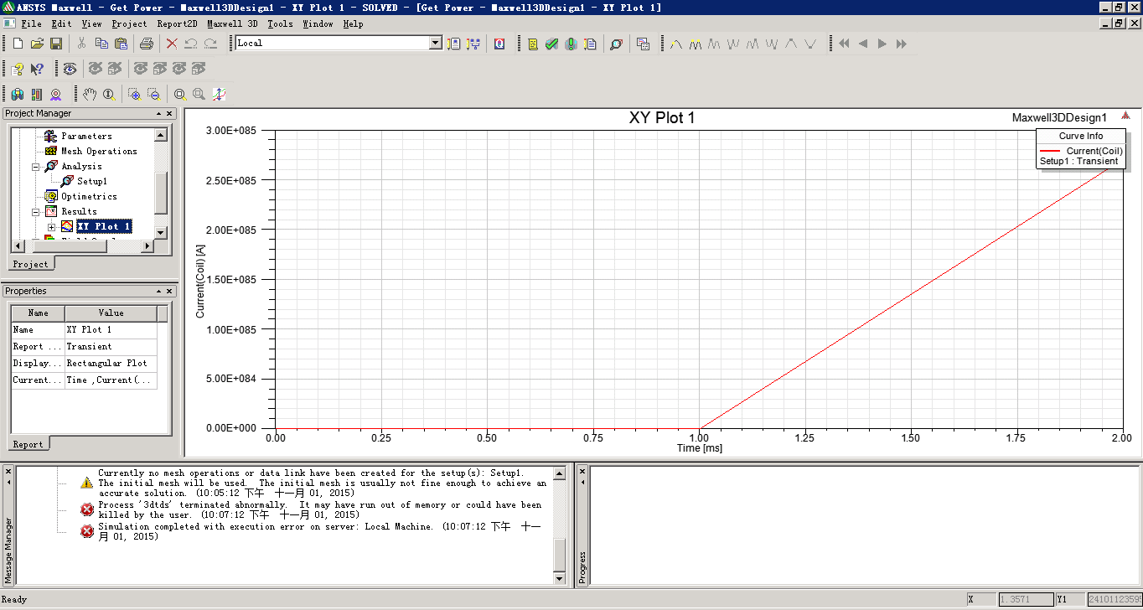Open the Help menu
Viewport: 1143px width, 610px height.
click(354, 23)
